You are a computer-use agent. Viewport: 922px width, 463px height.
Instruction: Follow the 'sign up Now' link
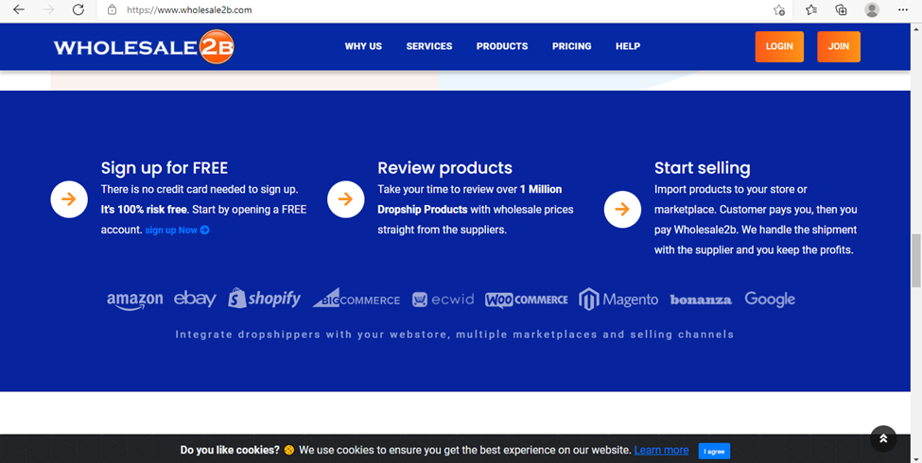click(177, 231)
